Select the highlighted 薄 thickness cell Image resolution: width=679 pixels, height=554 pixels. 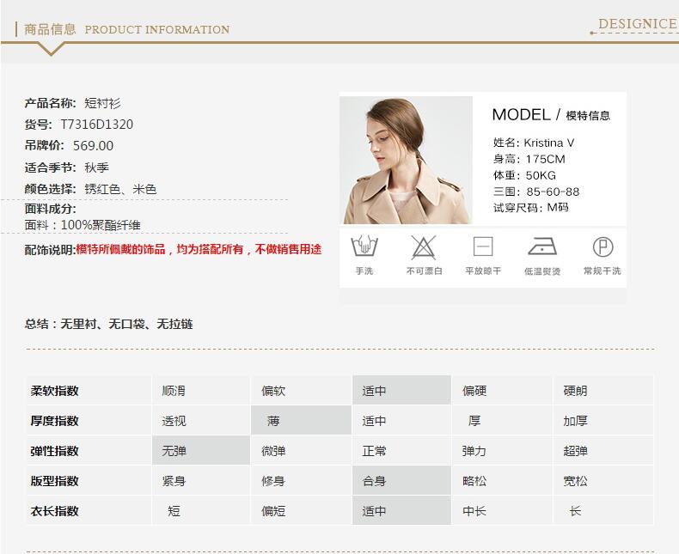pyautogui.click(x=301, y=421)
